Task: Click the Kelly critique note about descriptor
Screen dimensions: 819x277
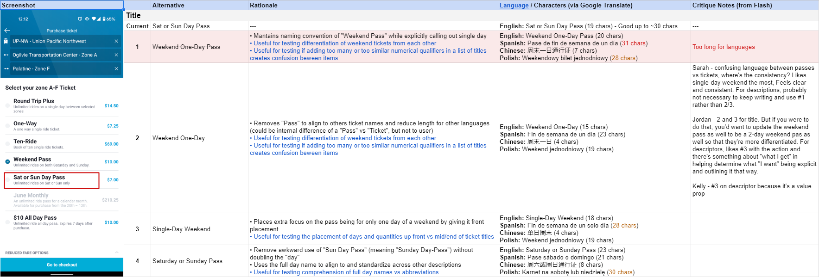Action: coord(752,190)
